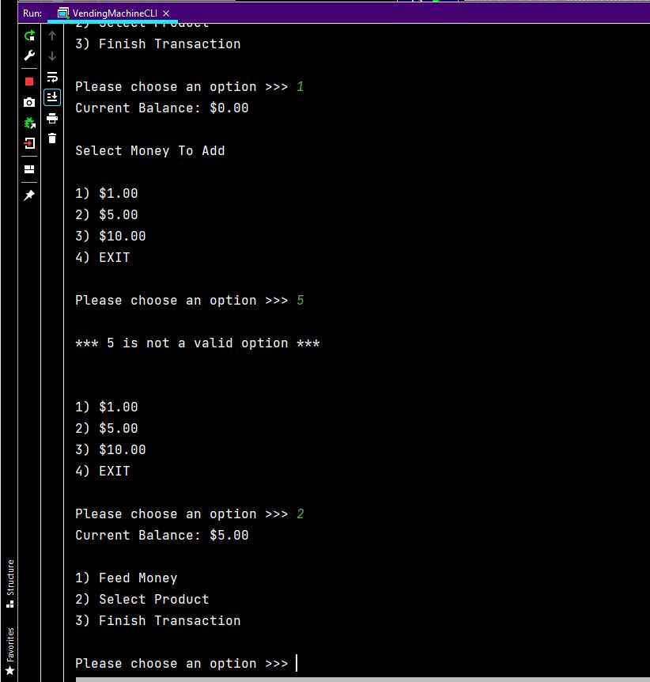Pin the run tab with the pin icon
The width and height of the screenshot is (650, 682).
point(28,194)
